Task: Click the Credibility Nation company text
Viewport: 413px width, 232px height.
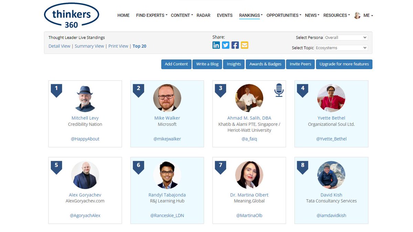Action: 85,124
